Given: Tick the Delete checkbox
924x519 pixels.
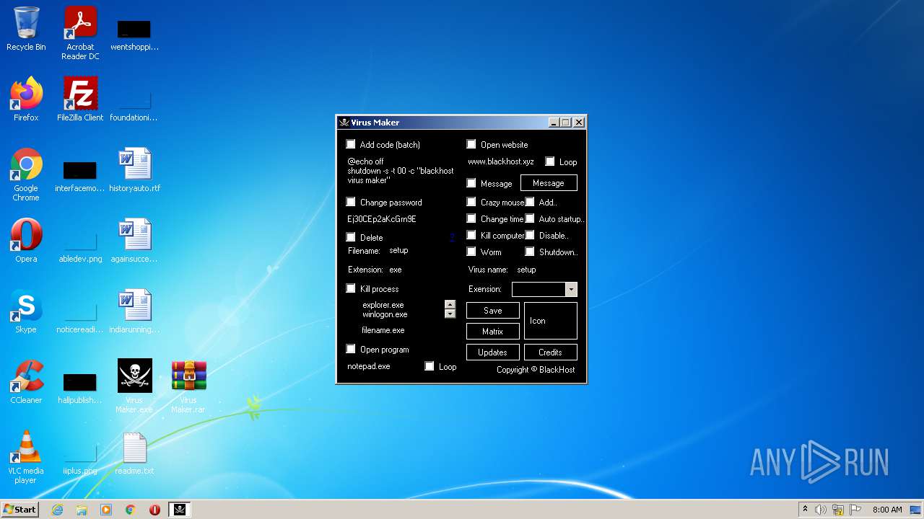Looking at the screenshot, I should pyautogui.click(x=351, y=237).
